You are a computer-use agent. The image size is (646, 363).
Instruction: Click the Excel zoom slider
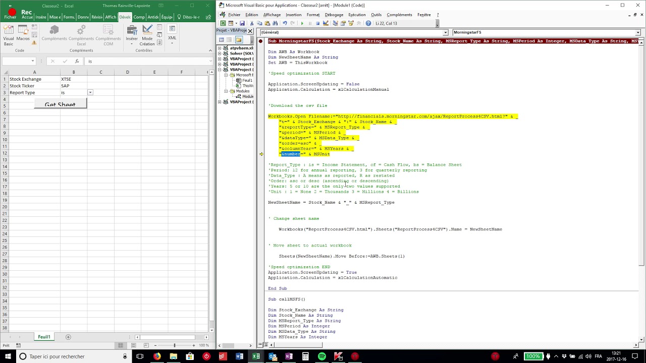175,345
